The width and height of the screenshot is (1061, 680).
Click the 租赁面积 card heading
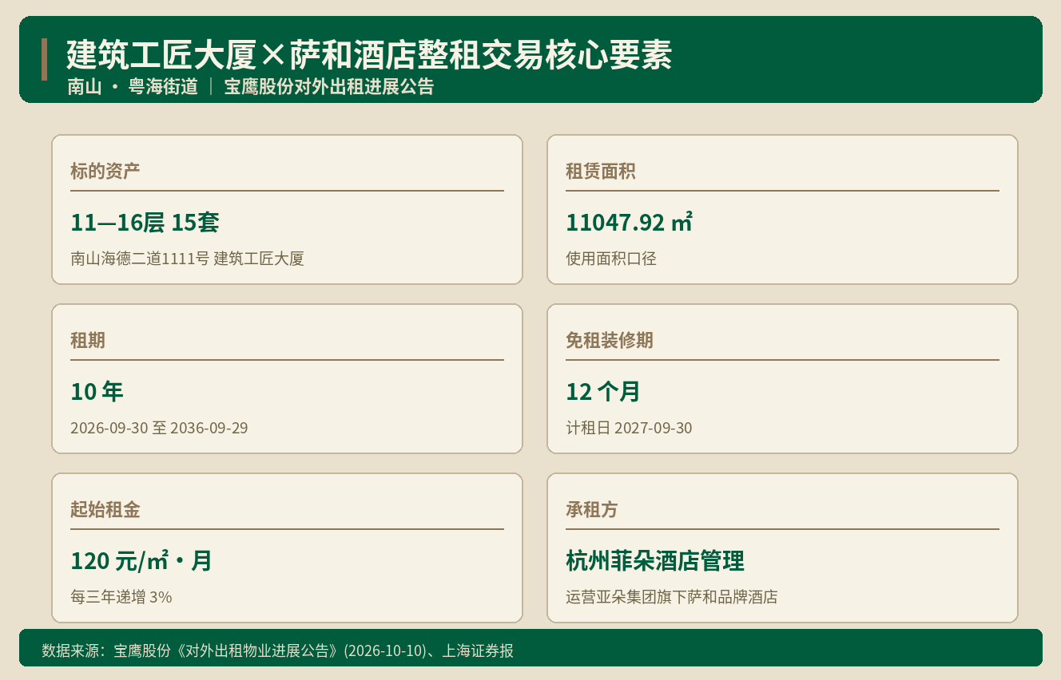tap(601, 171)
